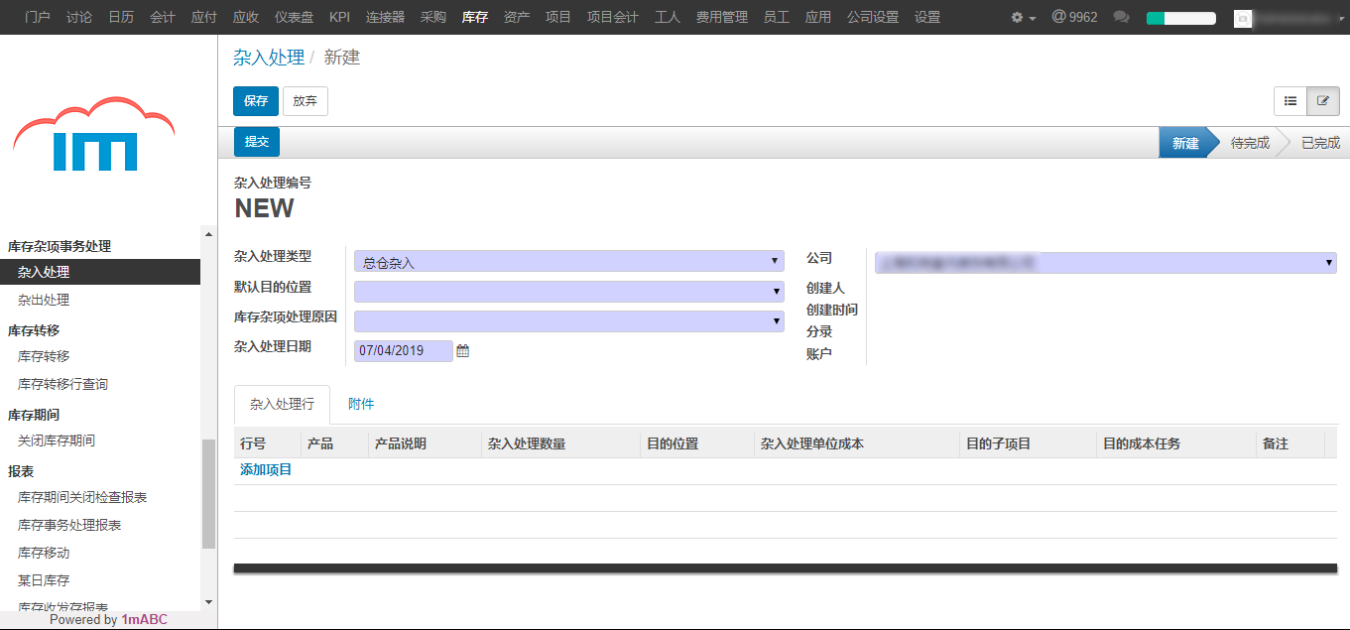Open the 员工 menu
The height and width of the screenshot is (630, 1350).
point(777,17)
